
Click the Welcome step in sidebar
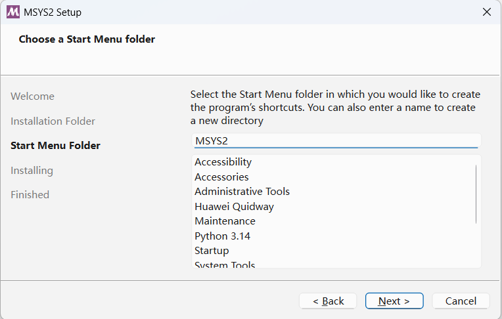click(x=33, y=96)
